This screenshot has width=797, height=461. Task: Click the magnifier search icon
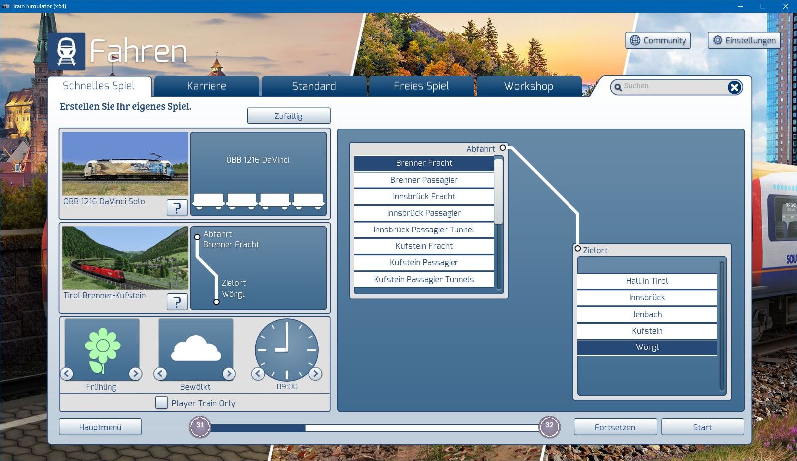pos(618,87)
